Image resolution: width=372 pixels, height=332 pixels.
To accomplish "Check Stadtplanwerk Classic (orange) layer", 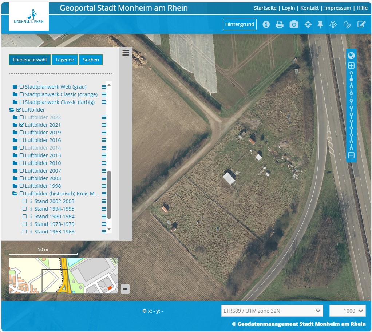I will pyautogui.click(x=21, y=94).
